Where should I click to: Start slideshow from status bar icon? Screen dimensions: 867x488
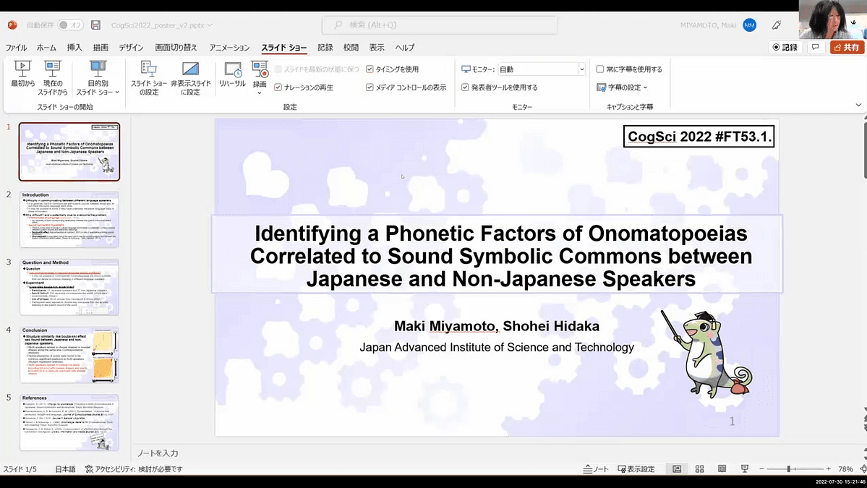pyautogui.click(x=745, y=469)
